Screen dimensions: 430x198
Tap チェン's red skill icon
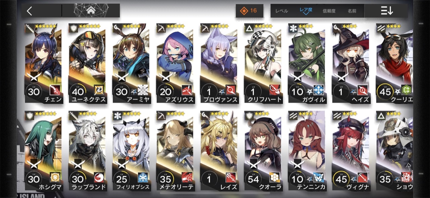pyautogui.click(x=55, y=90)
